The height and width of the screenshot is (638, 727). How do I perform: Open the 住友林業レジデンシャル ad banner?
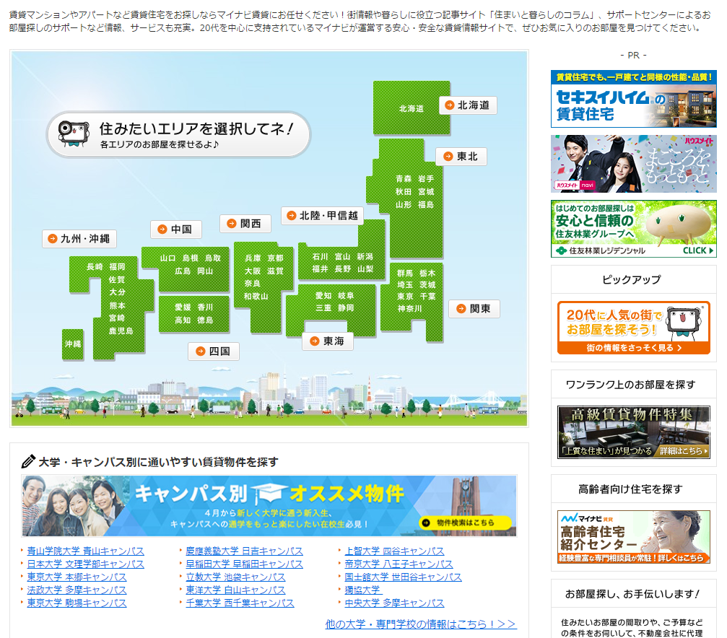click(633, 229)
